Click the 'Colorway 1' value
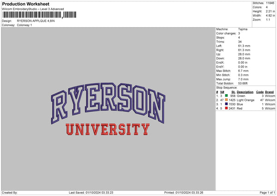This screenshot has width=277, height=196. [24, 25]
